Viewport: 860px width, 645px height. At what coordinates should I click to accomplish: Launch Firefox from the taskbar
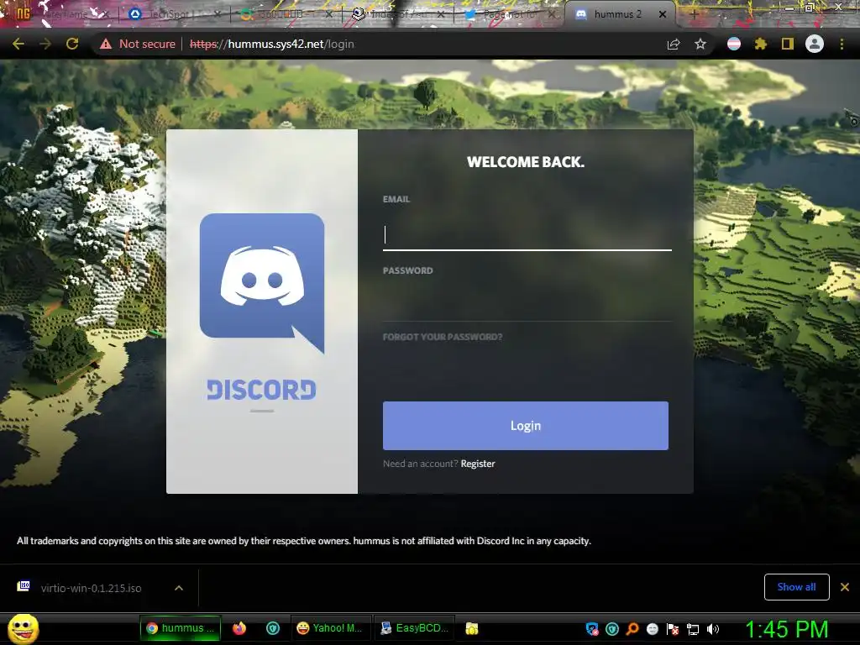pos(239,628)
